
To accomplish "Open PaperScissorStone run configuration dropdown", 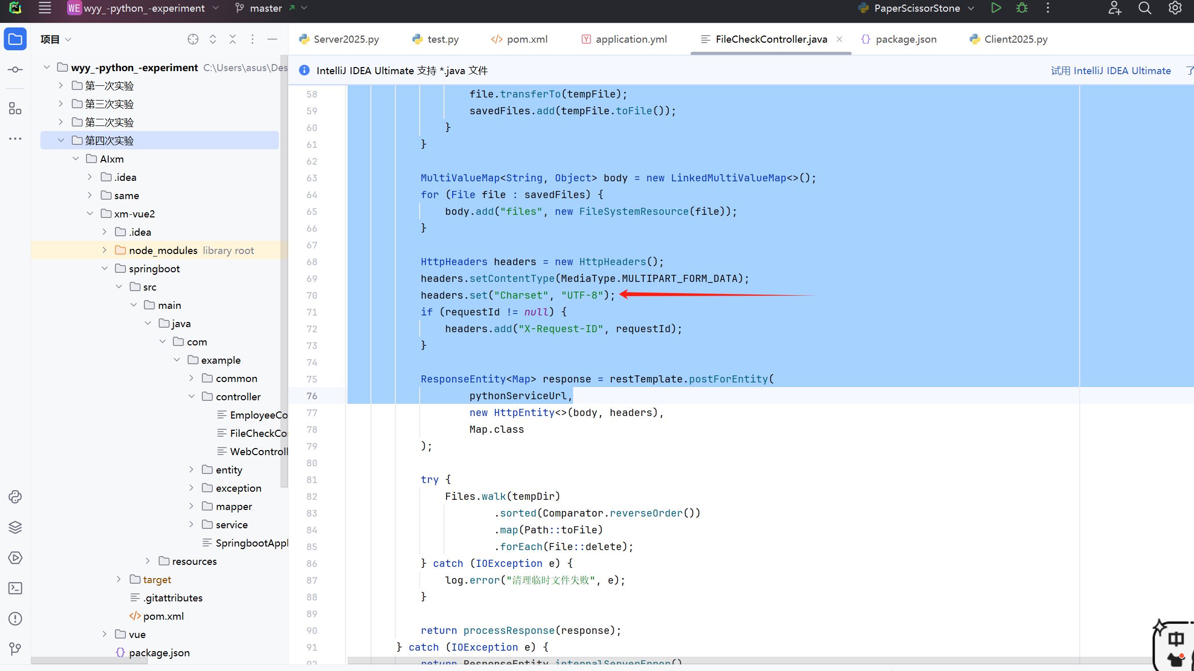I will [x=916, y=8].
